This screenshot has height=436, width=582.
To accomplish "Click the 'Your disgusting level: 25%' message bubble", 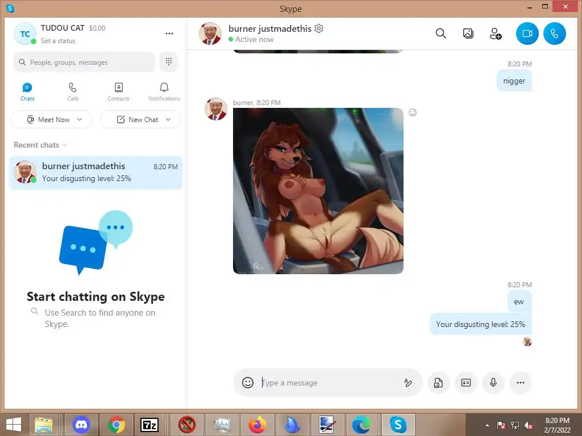I will (481, 324).
